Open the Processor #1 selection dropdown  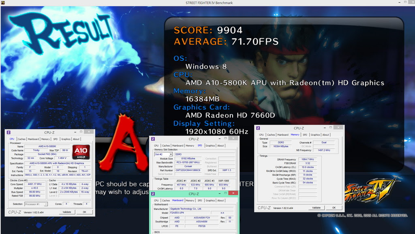coord(36,204)
